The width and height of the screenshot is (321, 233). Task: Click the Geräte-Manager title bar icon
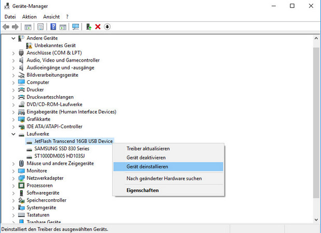pos(7,6)
